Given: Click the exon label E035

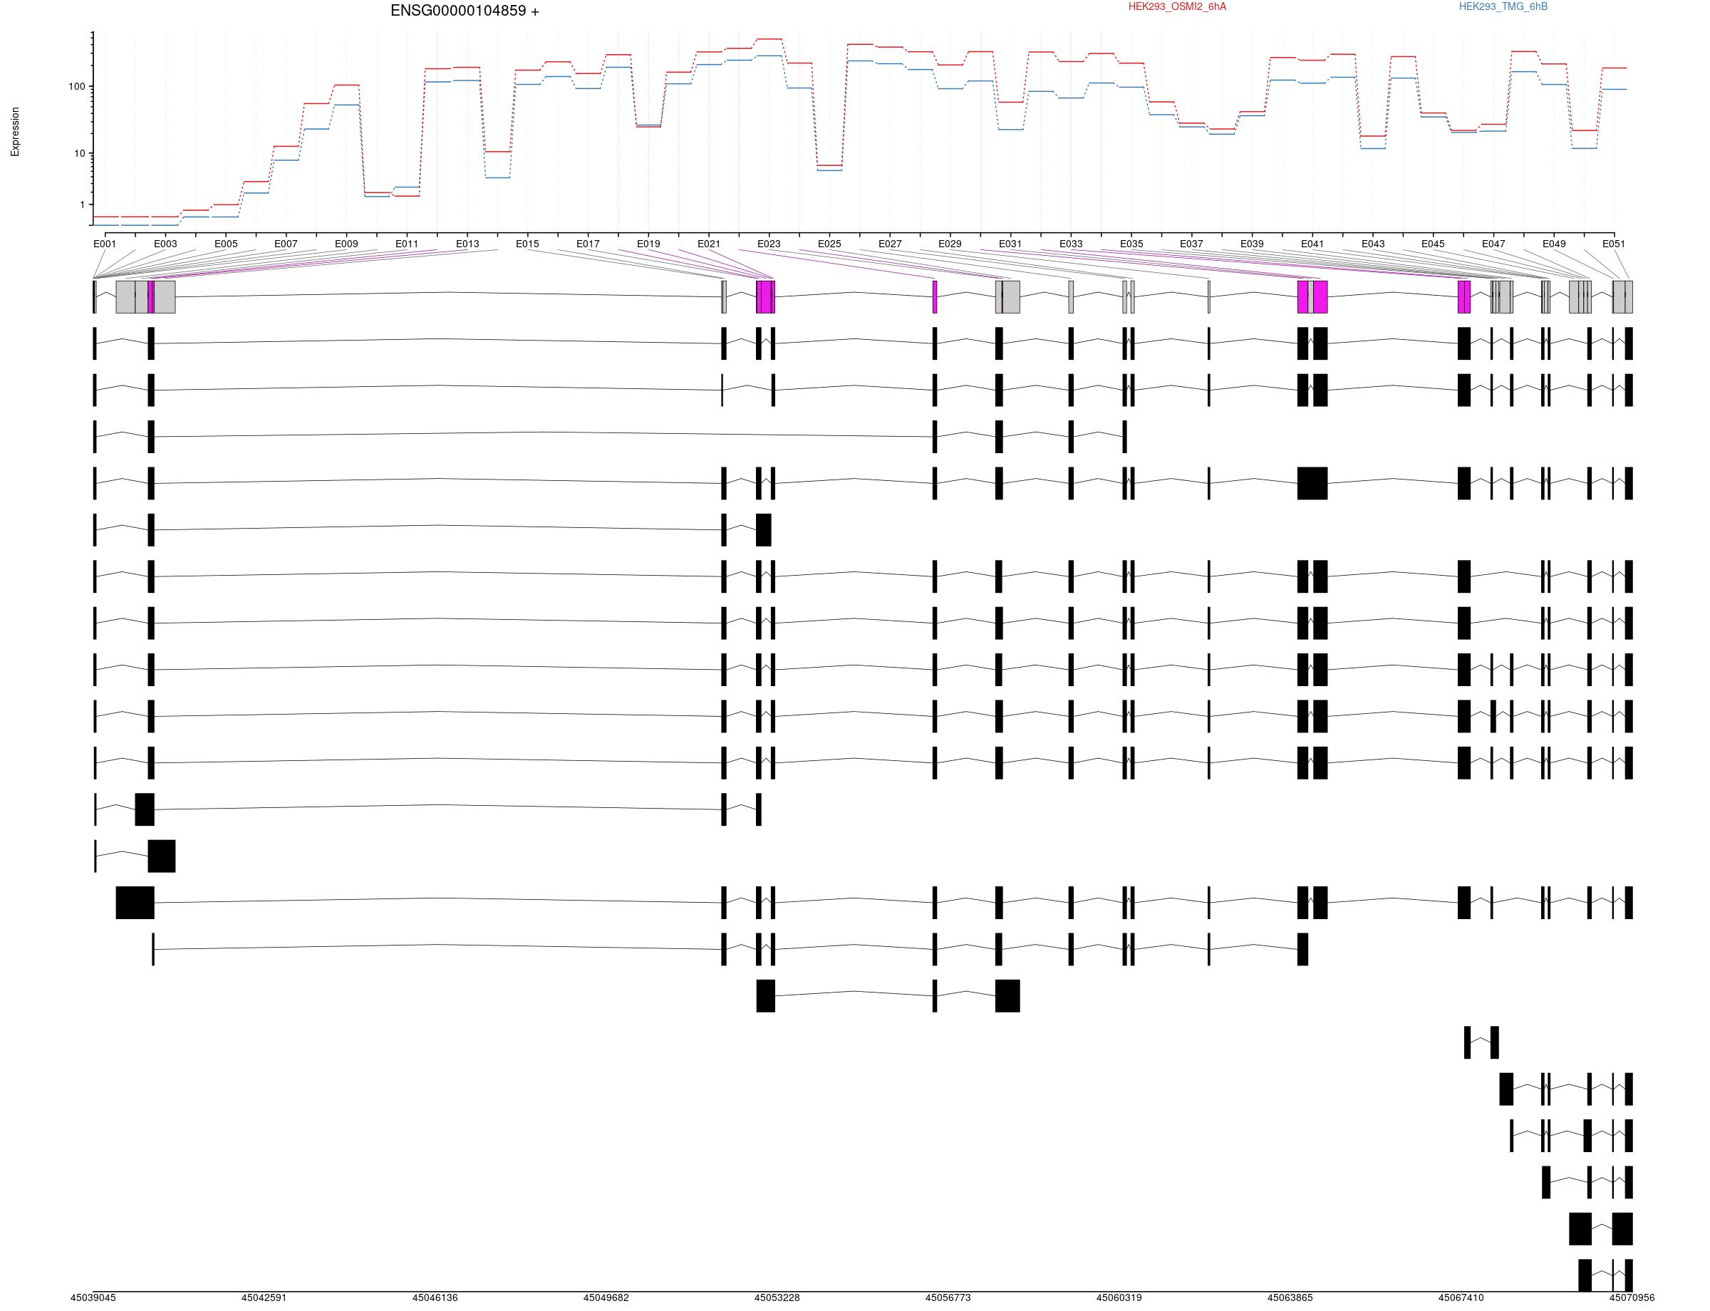Looking at the screenshot, I should coord(1131,244).
